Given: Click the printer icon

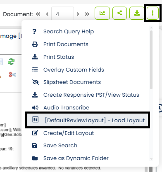Looking at the screenshot, I should [x=35, y=44].
